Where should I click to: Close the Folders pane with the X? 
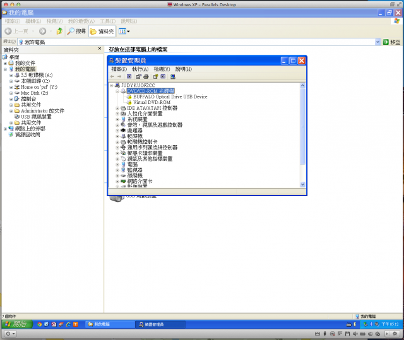click(x=100, y=49)
